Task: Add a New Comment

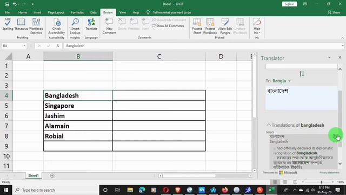Action: click(x=109, y=26)
